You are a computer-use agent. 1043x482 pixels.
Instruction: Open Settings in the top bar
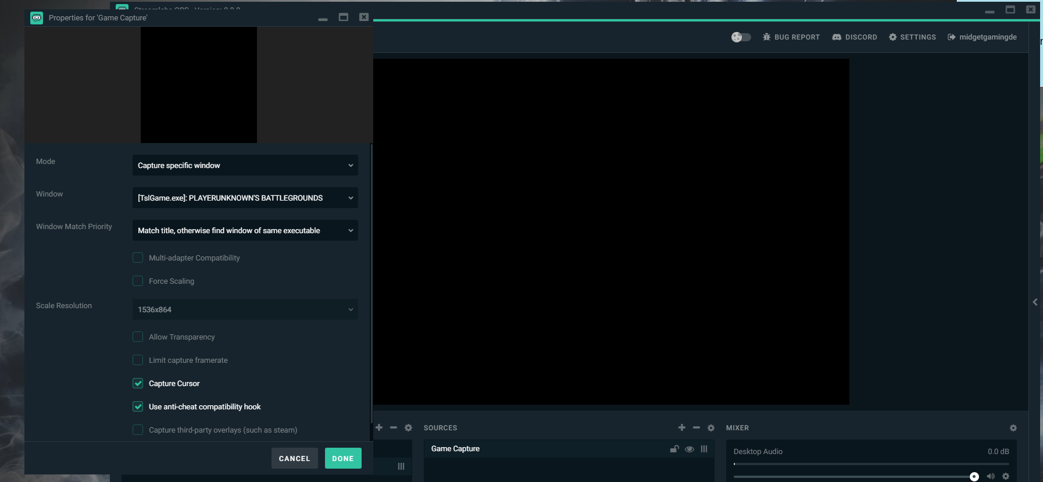(912, 37)
